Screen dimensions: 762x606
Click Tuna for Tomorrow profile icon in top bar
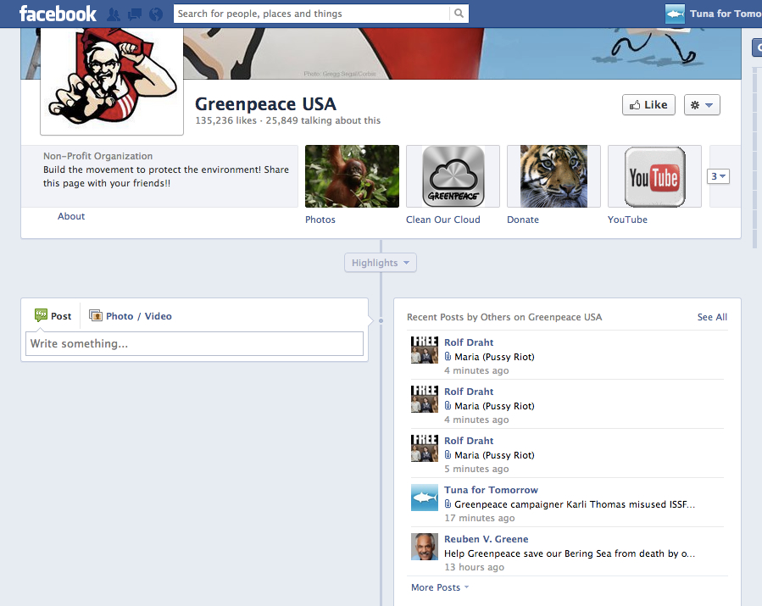coord(675,14)
